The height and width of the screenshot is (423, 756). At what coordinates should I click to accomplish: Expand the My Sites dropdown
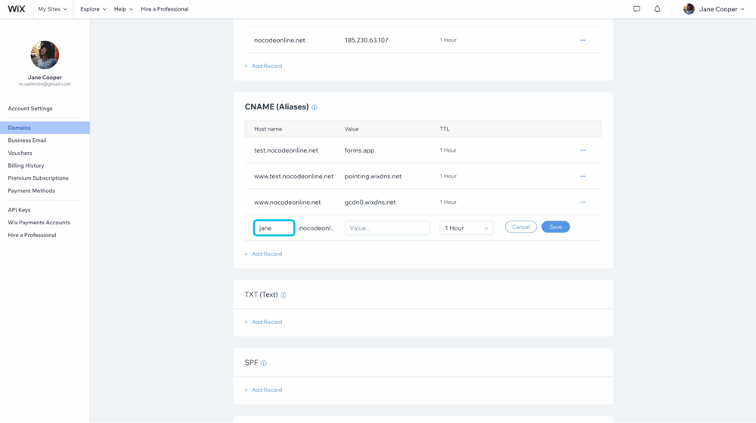pos(52,9)
